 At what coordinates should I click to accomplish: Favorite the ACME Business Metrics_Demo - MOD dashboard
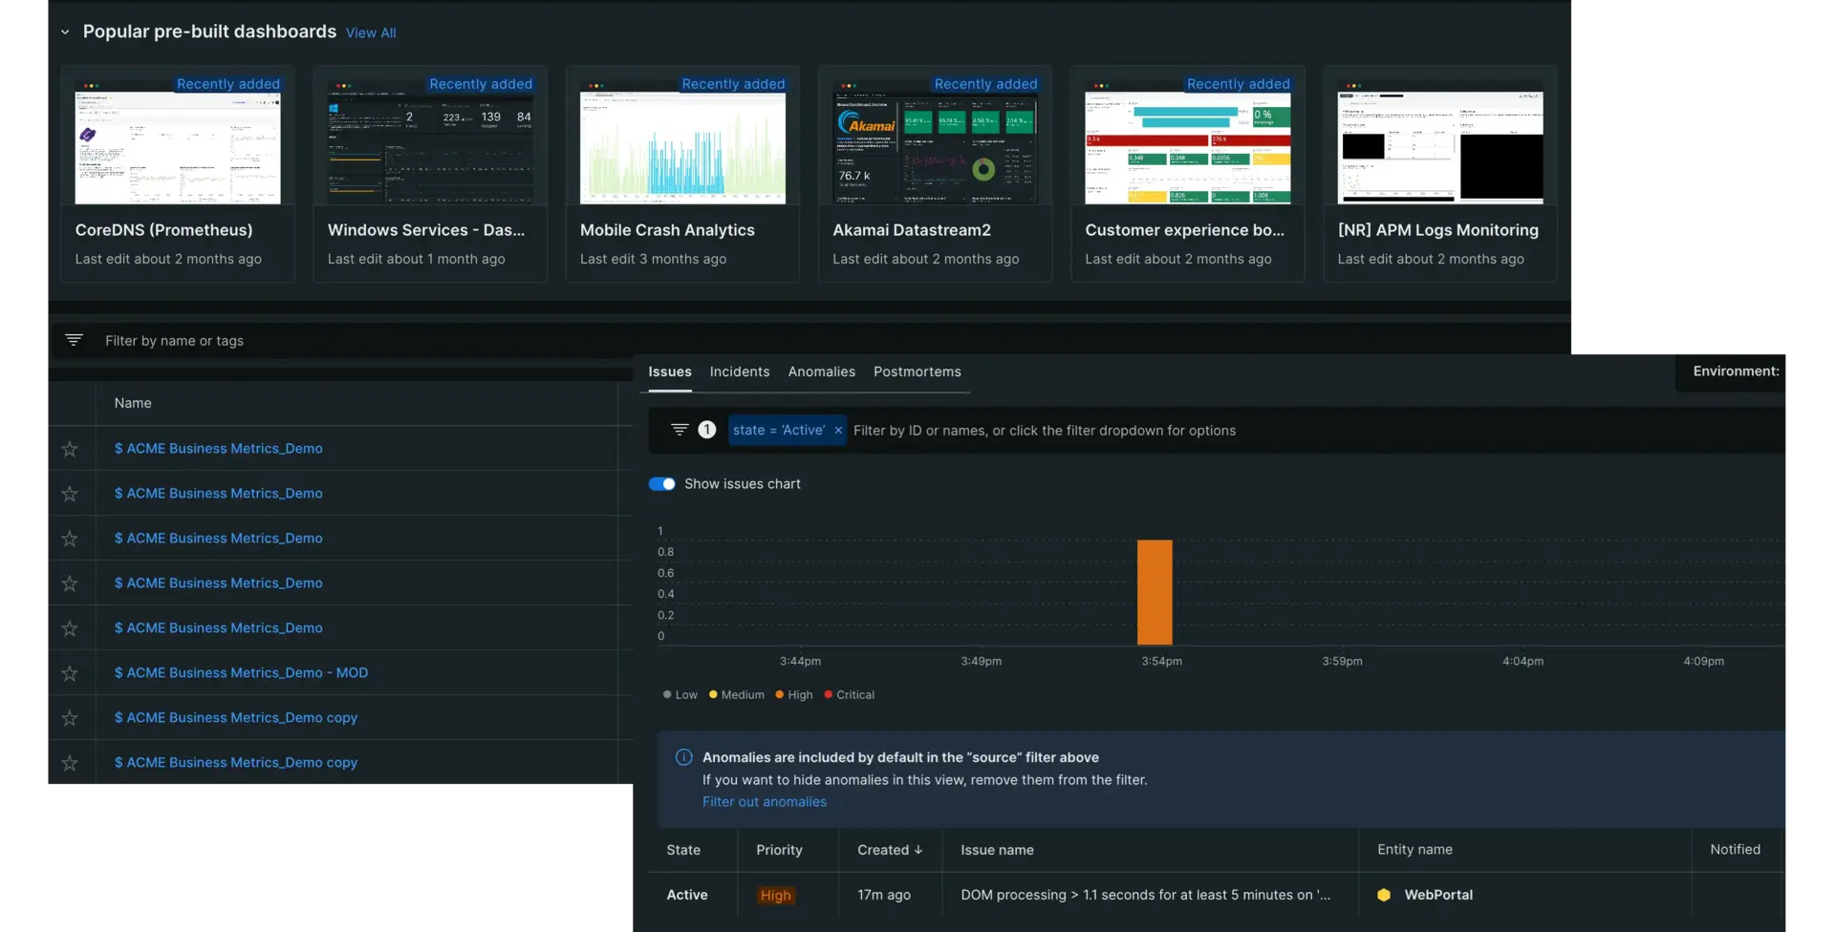point(70,673)
